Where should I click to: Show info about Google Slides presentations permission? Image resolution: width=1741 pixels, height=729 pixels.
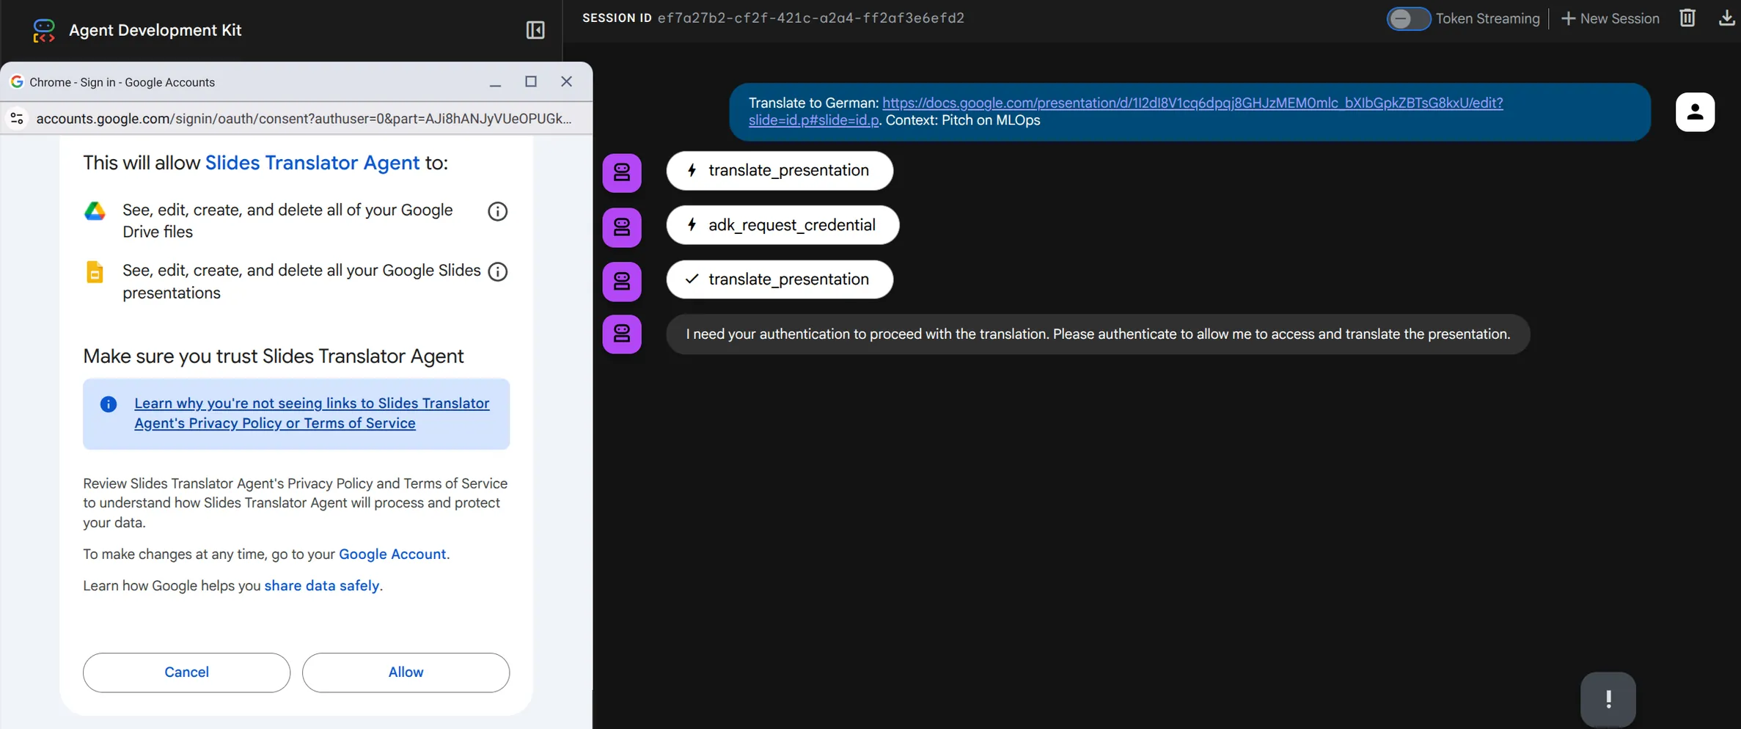[497, 271]
